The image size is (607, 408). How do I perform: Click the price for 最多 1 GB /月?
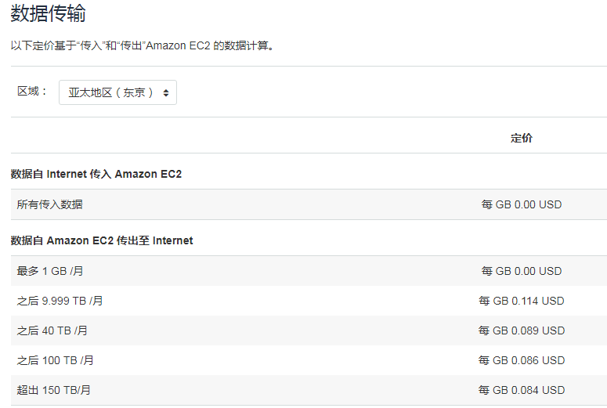tap(521, 271)
